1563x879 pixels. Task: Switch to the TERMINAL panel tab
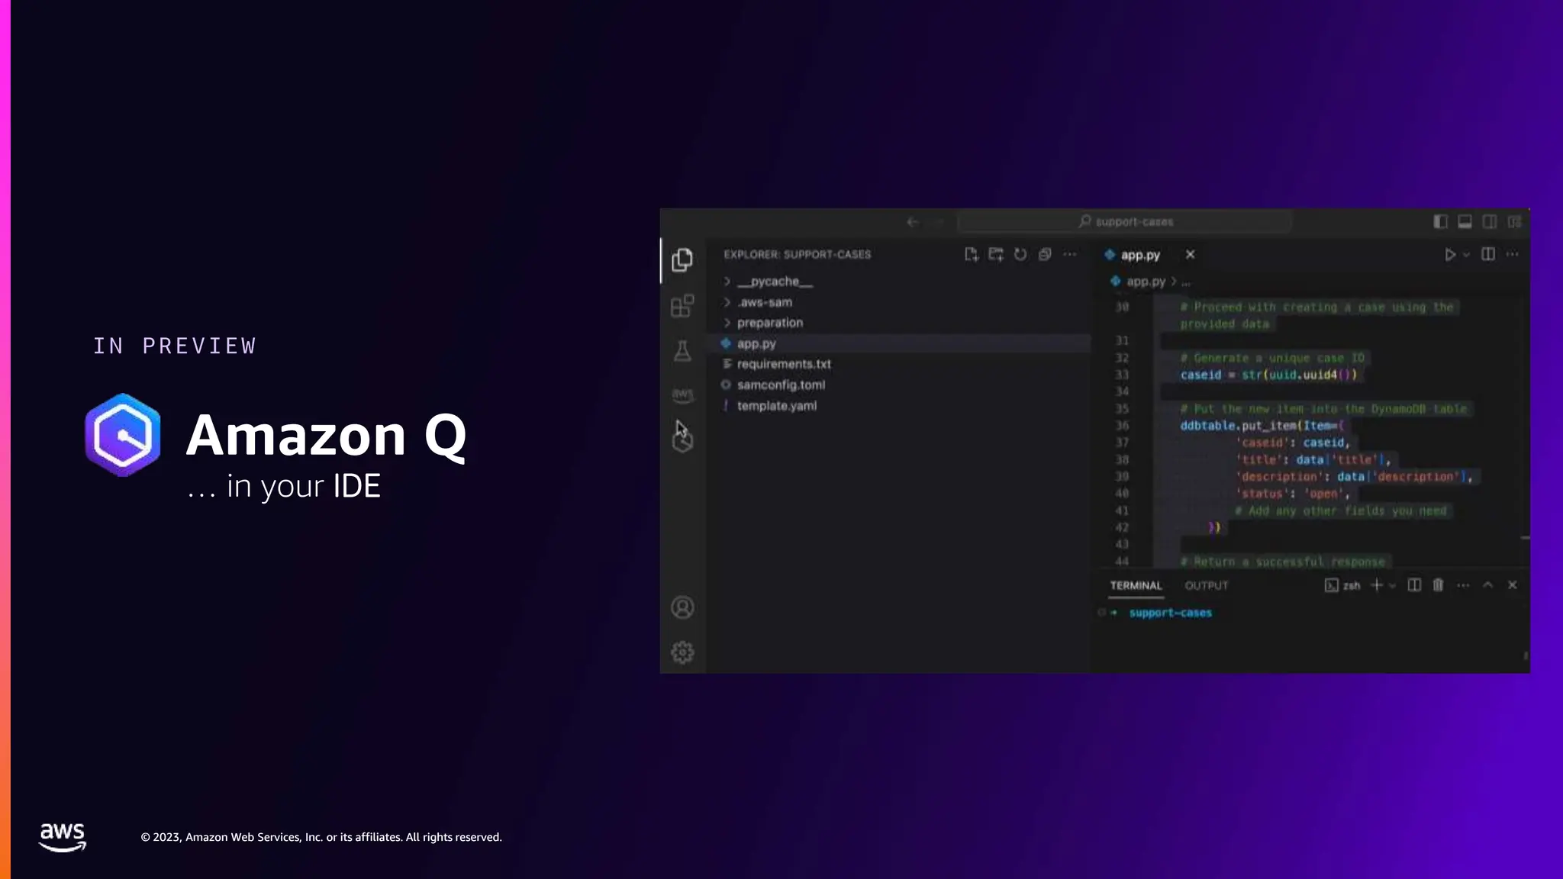[1136, 586]
